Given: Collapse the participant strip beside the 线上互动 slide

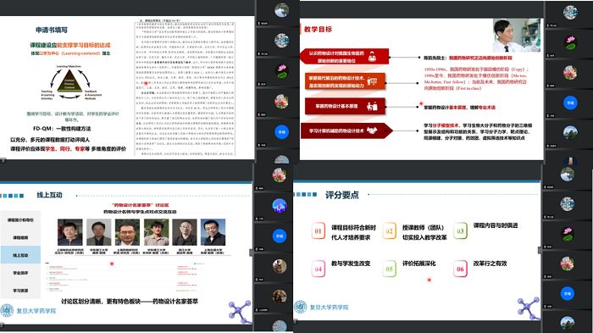Looking at the screenshot, I should (x=251, y=253).
